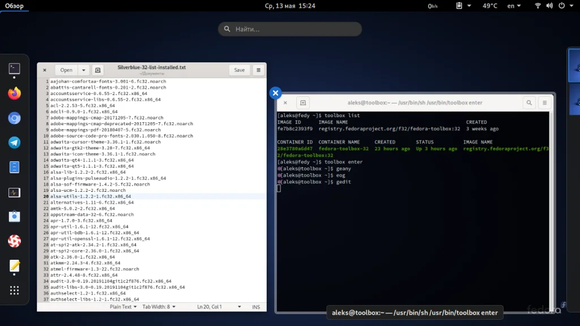Toggle INS insert mode in gedit status bar
The height and width of the screenshot is (326, 580).
[x=256, y=307]
